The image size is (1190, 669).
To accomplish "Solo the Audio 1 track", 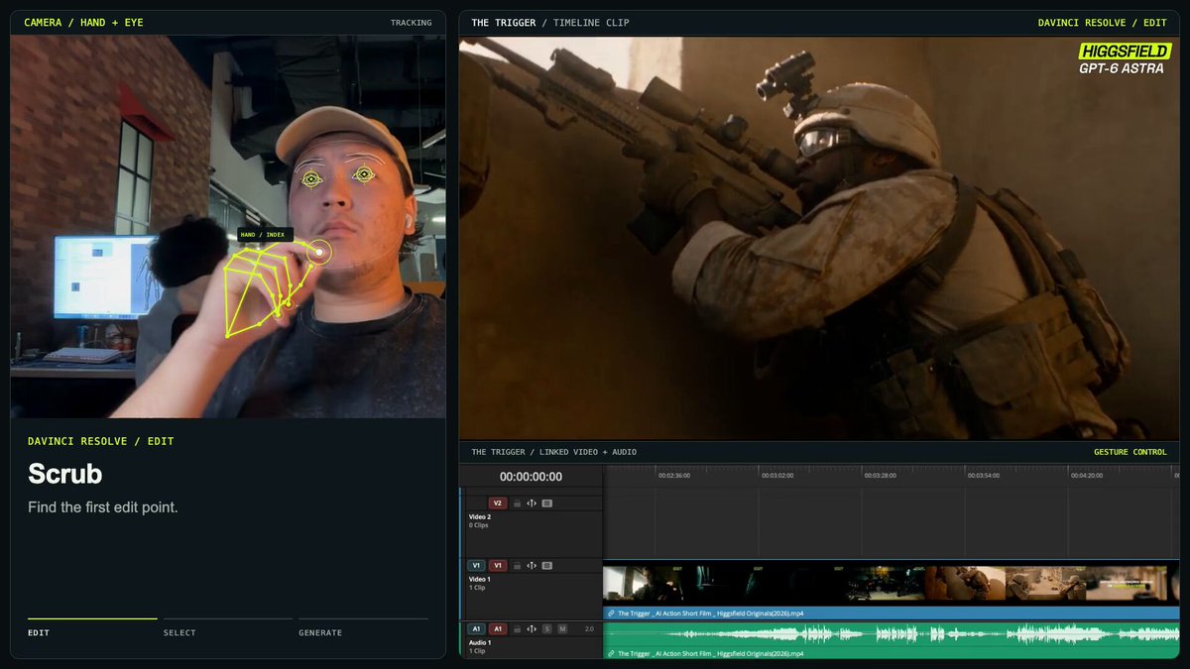I will tap(547, 628).
